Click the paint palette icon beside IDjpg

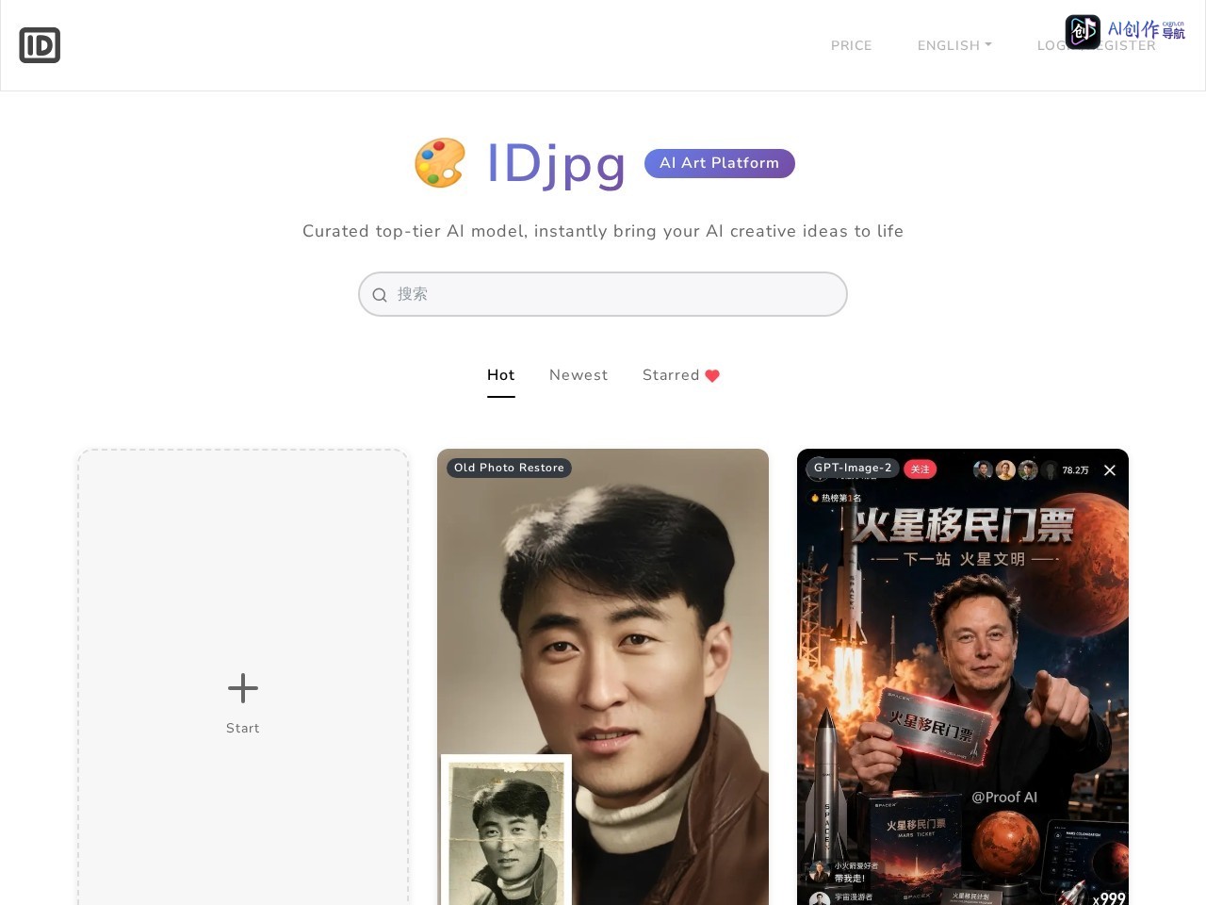pyautogui.click(x=440, y=163)
